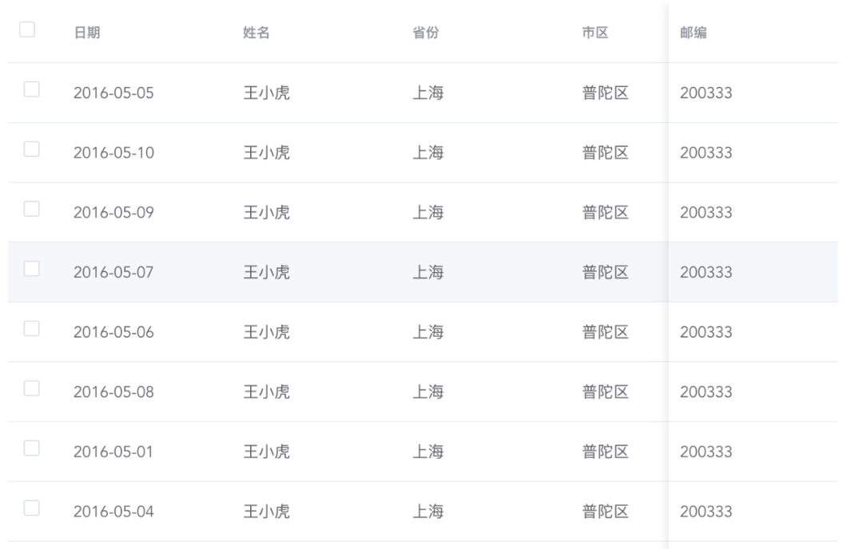Click the 姓名 column header
Image resolution: width=863 pixels, height=549 pixels.
[255, 33]
